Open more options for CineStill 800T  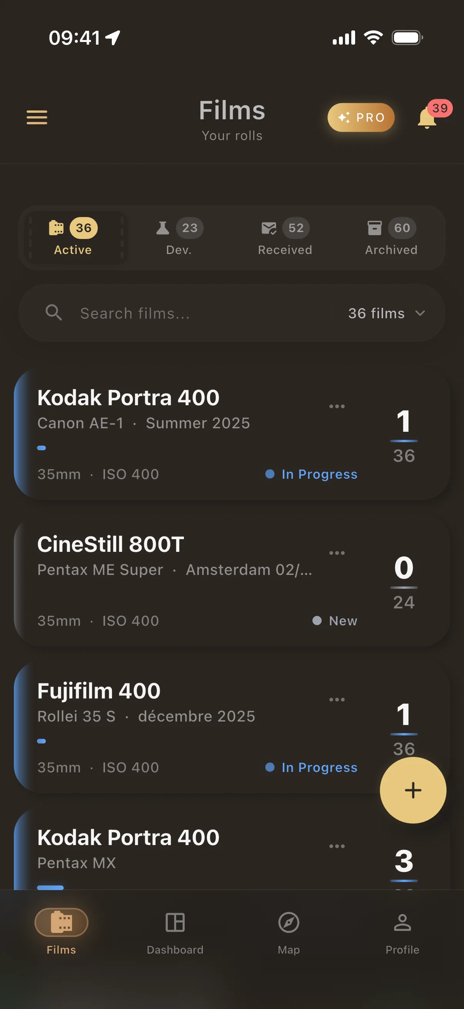pyautogui.click(x=337, y=553)
